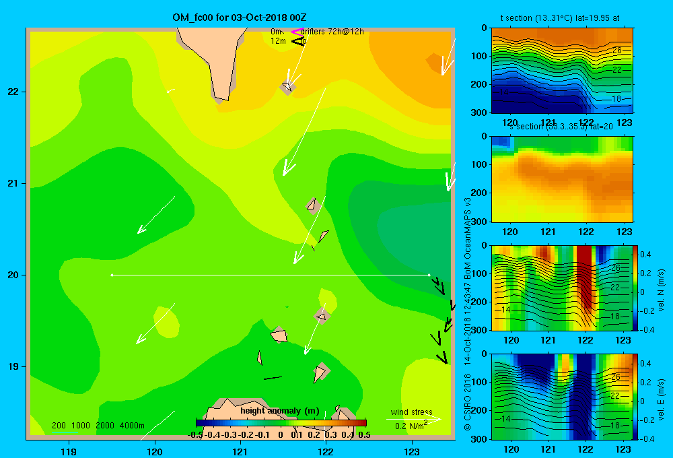Open the salinity section plot
The height and width of the screenshot is (458, 673).
coord(562,179)
